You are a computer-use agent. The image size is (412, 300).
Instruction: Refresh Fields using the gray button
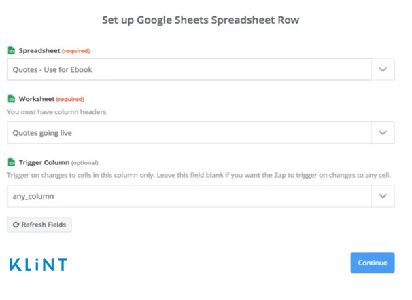click(39, 225)
